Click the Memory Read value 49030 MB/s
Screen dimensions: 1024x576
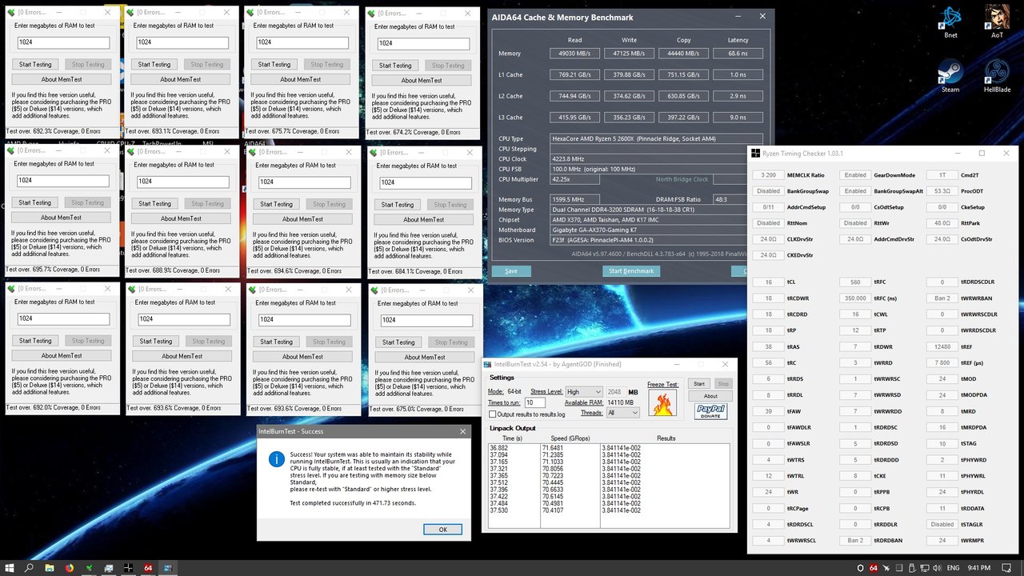(574, 54)
